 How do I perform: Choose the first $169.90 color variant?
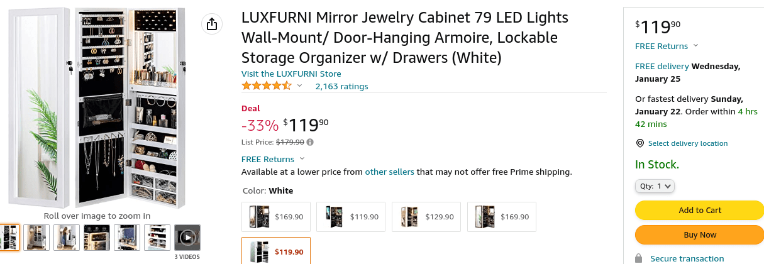click(276, 217)
